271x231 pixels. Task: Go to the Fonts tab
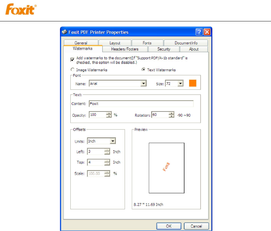pyautogui.click(x=147, y=43)
